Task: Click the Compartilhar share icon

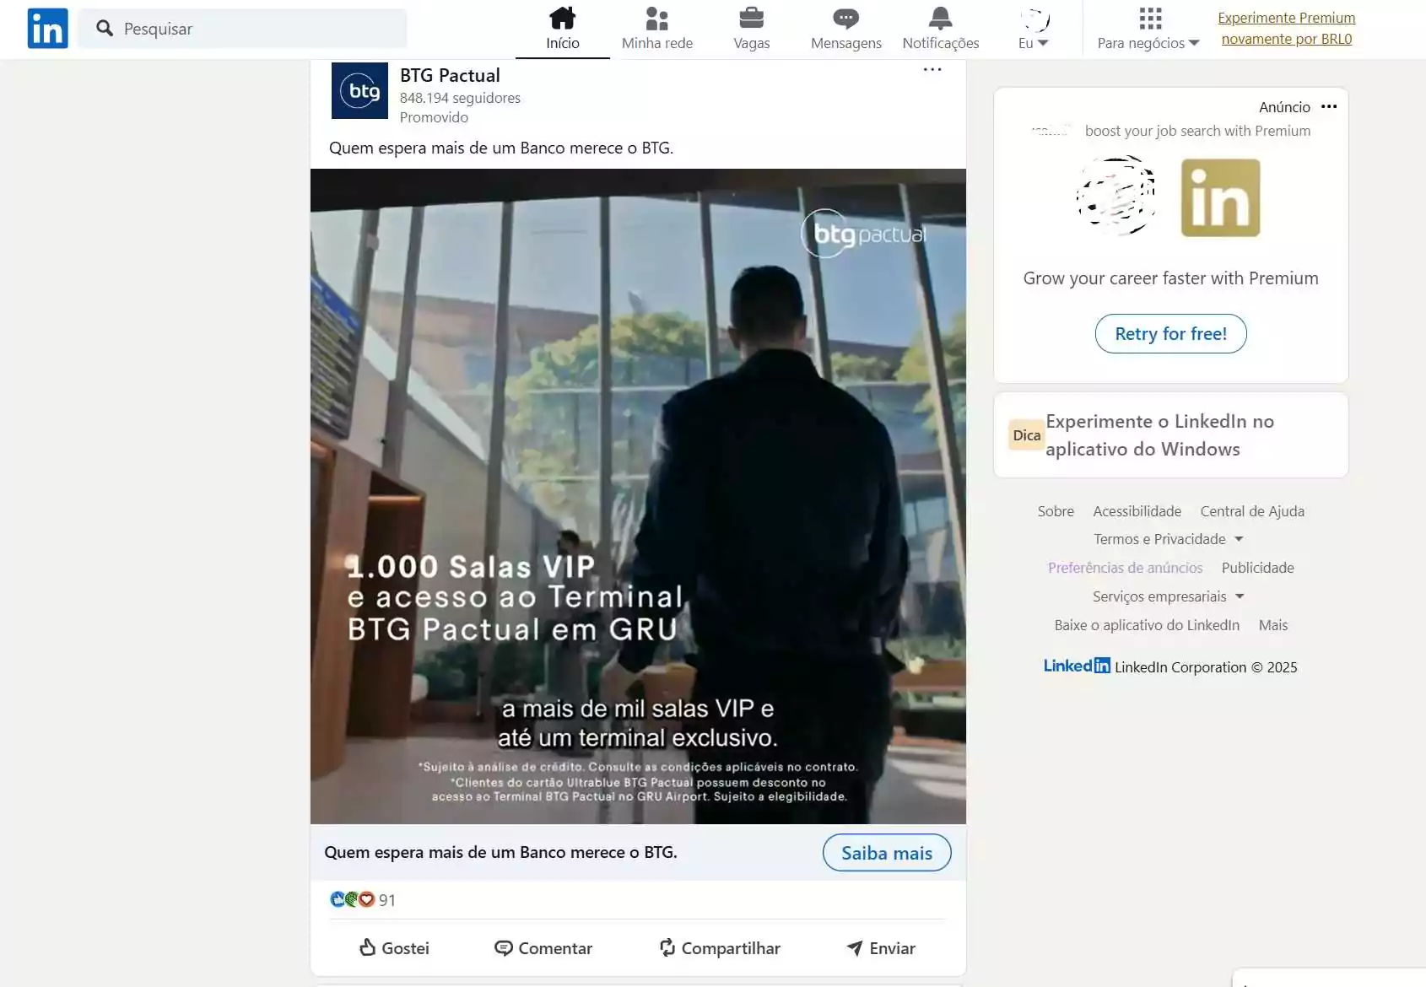Action: click(x=666, y=948)
